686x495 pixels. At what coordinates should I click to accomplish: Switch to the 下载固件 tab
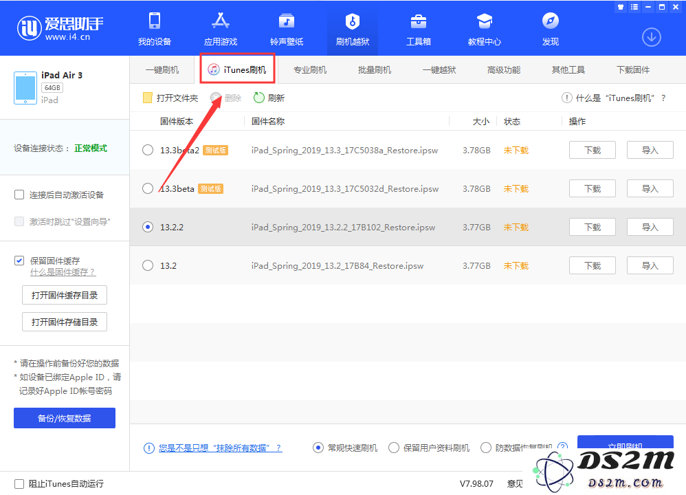click(x=633, y=69)
